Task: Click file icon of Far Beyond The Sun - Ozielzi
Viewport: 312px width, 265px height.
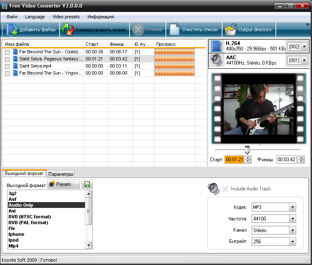Action: coord(15,52)
